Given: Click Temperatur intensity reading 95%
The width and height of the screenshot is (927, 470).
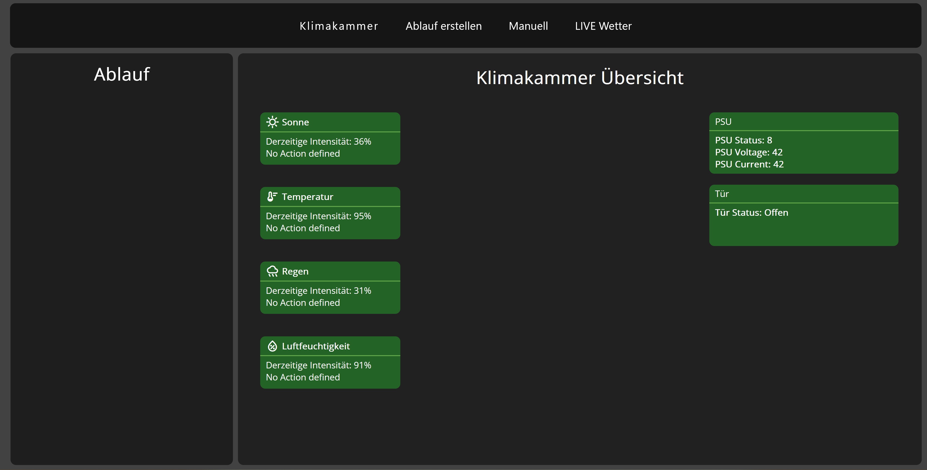Looking at the screenshot, I should [318, 216].
